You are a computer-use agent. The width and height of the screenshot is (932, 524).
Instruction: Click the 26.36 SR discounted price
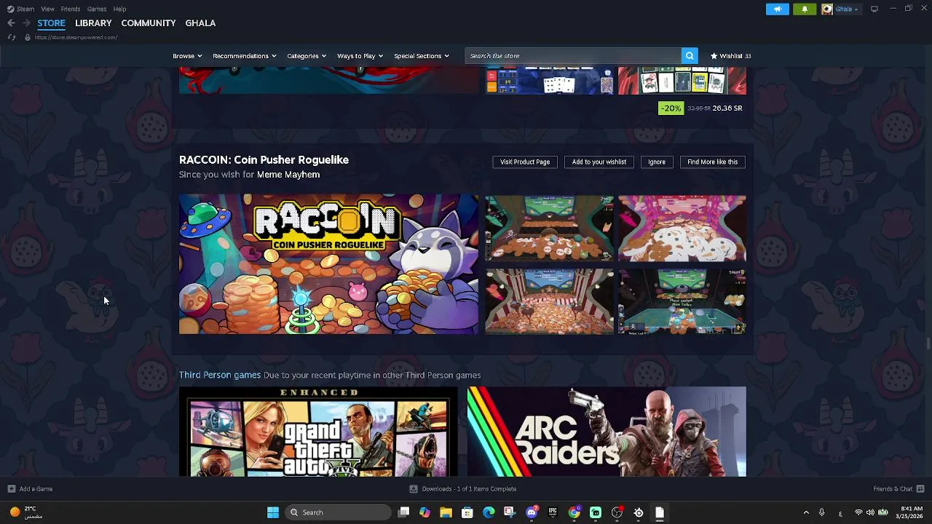(727, 108)
